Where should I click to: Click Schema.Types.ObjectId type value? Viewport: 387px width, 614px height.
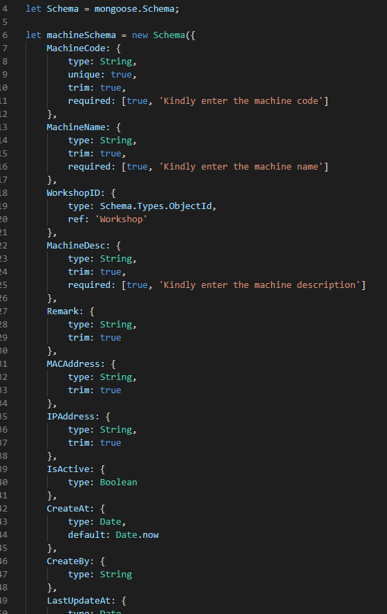pos(155,206)
